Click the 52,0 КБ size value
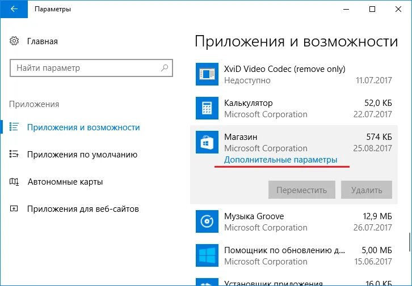This screenshot has width=412, height=286. click(378, 103)
